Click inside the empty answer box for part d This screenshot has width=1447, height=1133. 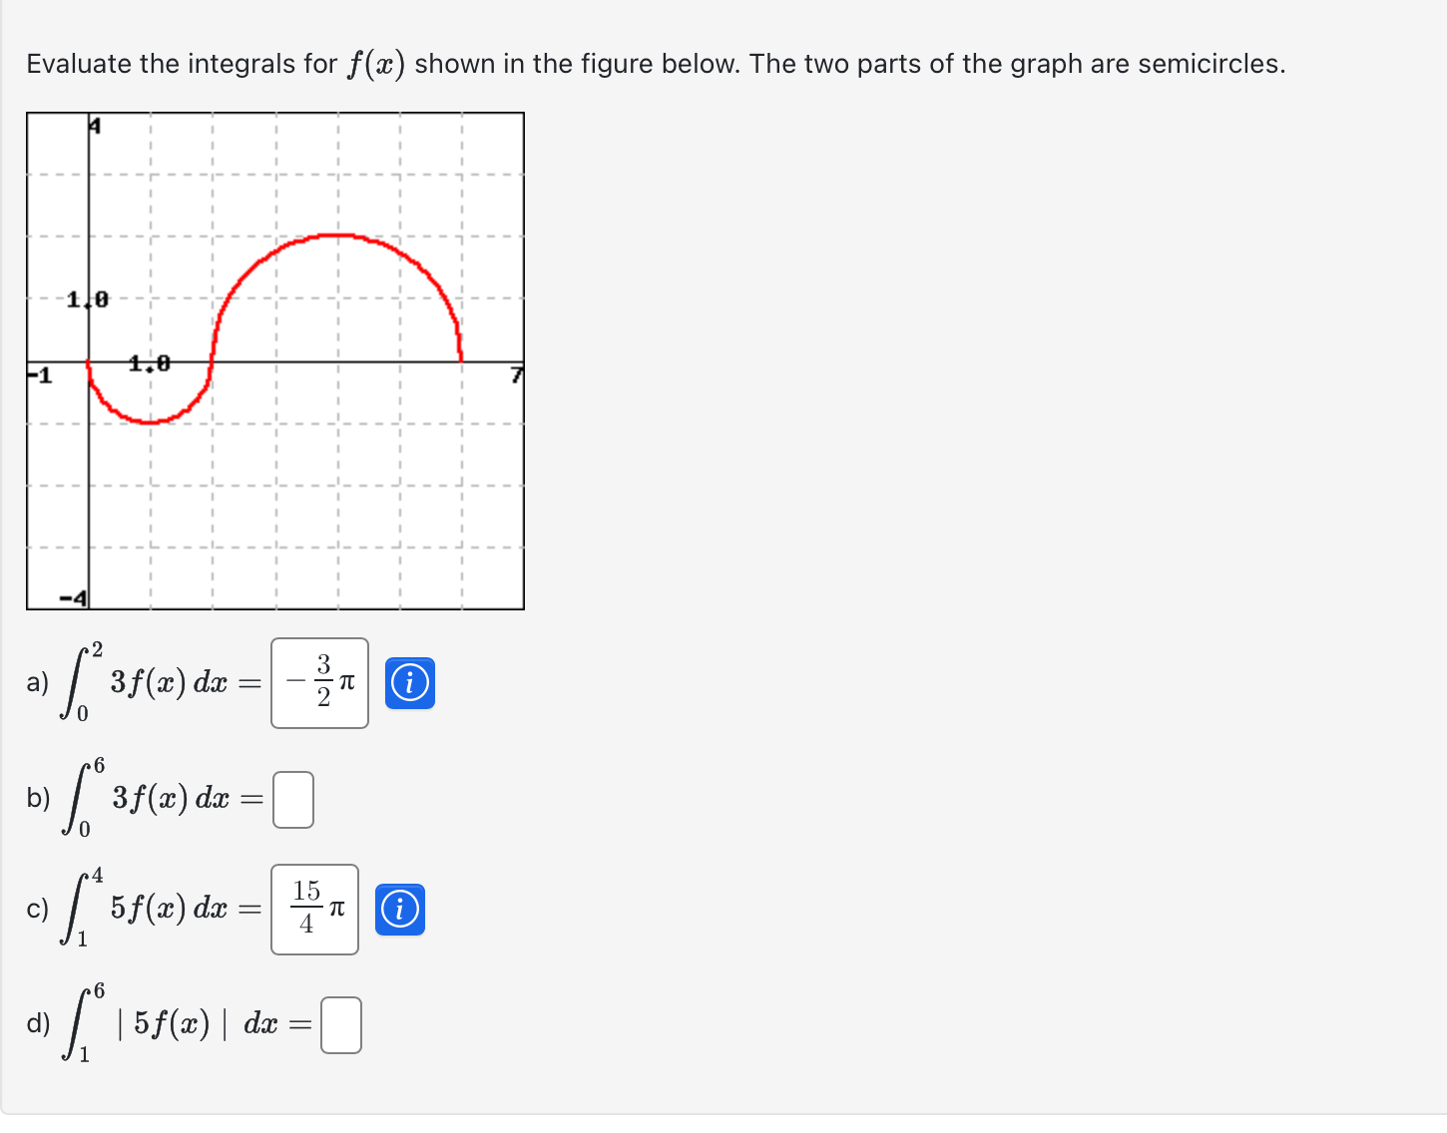(340, 1024)
